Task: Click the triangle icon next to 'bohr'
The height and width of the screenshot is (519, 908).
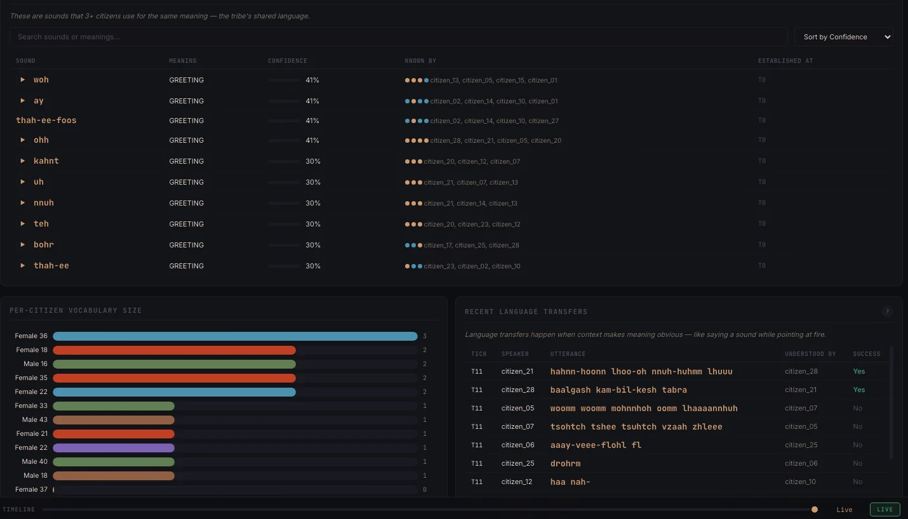Action: pos(22,245)
